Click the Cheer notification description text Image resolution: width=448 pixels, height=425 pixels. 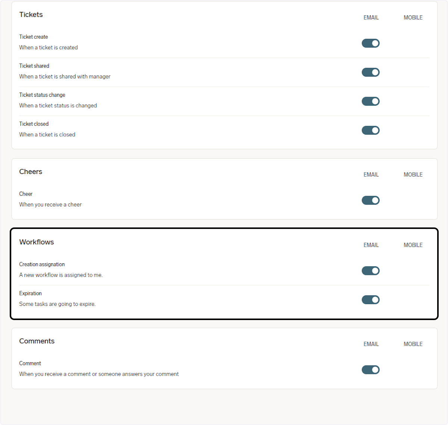coord(50,204)
